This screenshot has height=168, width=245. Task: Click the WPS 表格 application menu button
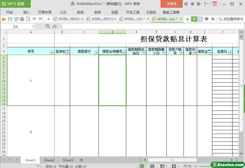15,4
